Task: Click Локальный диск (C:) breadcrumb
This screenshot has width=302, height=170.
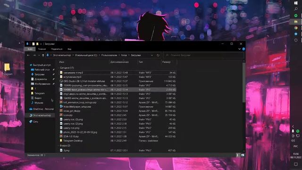Action: point(86,55)
